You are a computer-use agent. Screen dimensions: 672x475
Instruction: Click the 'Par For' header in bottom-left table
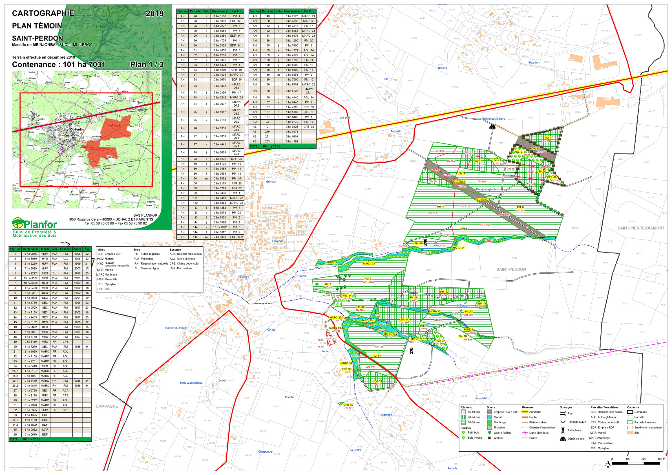tap(15, 249)
